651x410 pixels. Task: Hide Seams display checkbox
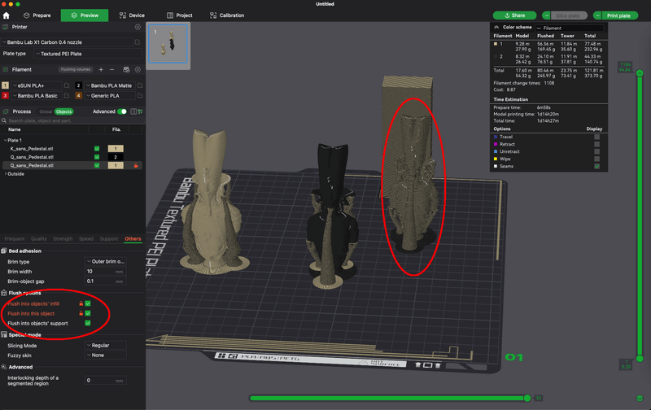[596, 167]
